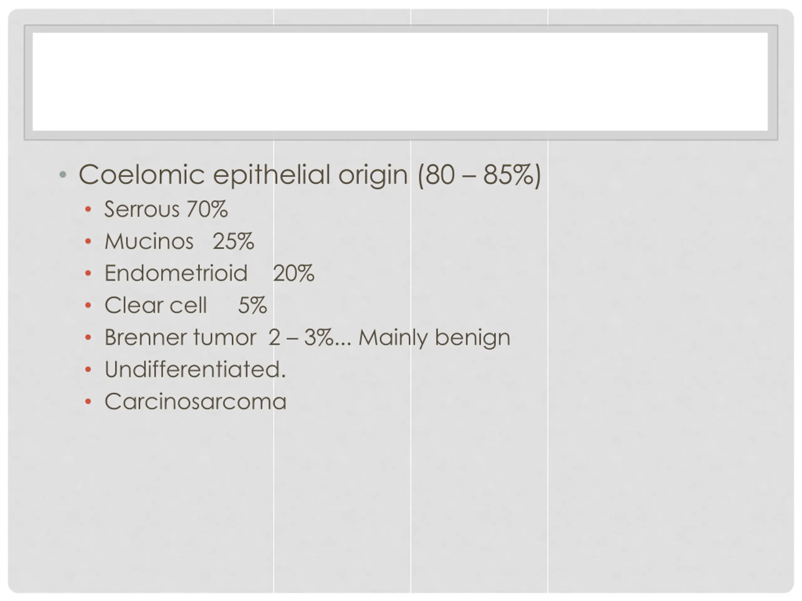Select the word "Endometrioid"

[x=176, y=273]
